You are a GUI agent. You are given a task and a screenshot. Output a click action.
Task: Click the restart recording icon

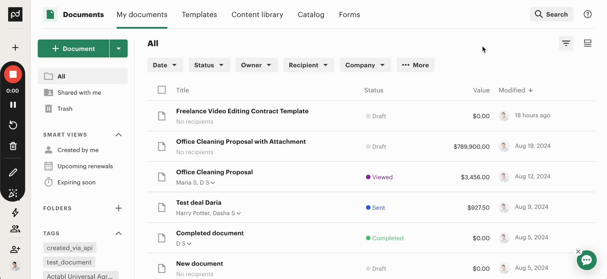tap(13, 125)
